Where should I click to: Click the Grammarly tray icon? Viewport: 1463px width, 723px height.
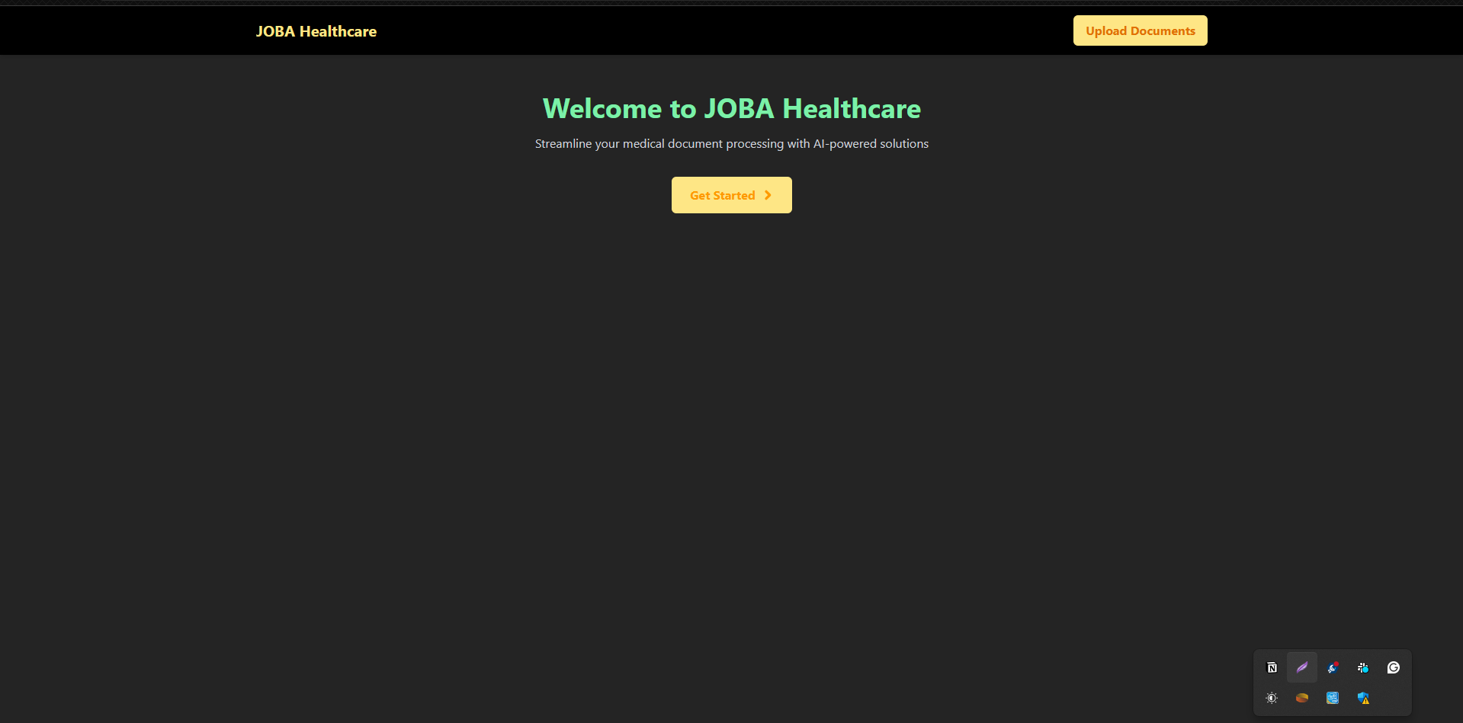coord(1394,667)
